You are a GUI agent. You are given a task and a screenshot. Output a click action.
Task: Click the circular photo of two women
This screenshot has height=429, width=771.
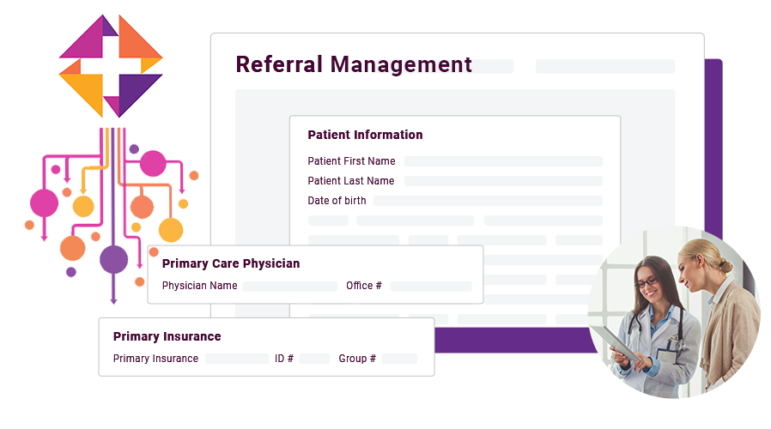pos(674,312)
